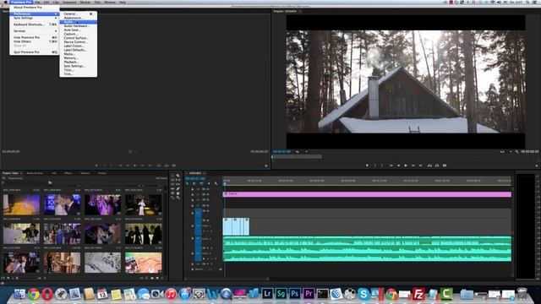Toggle output eye of topmost video track
The image size is (541, 304).
point(208,189)
